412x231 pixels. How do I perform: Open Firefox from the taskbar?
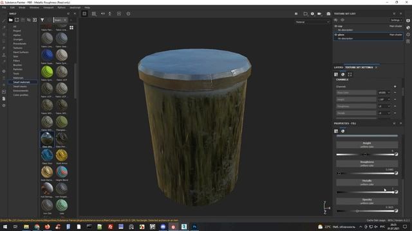click(x=47, y=227)
